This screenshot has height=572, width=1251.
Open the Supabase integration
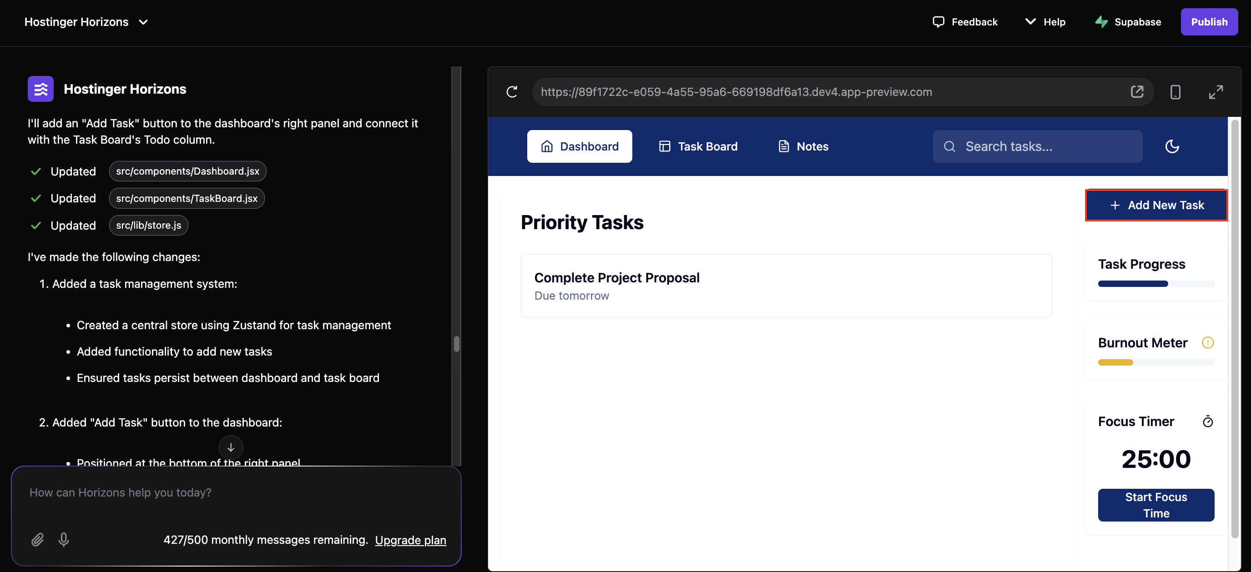pos(1128,22)
